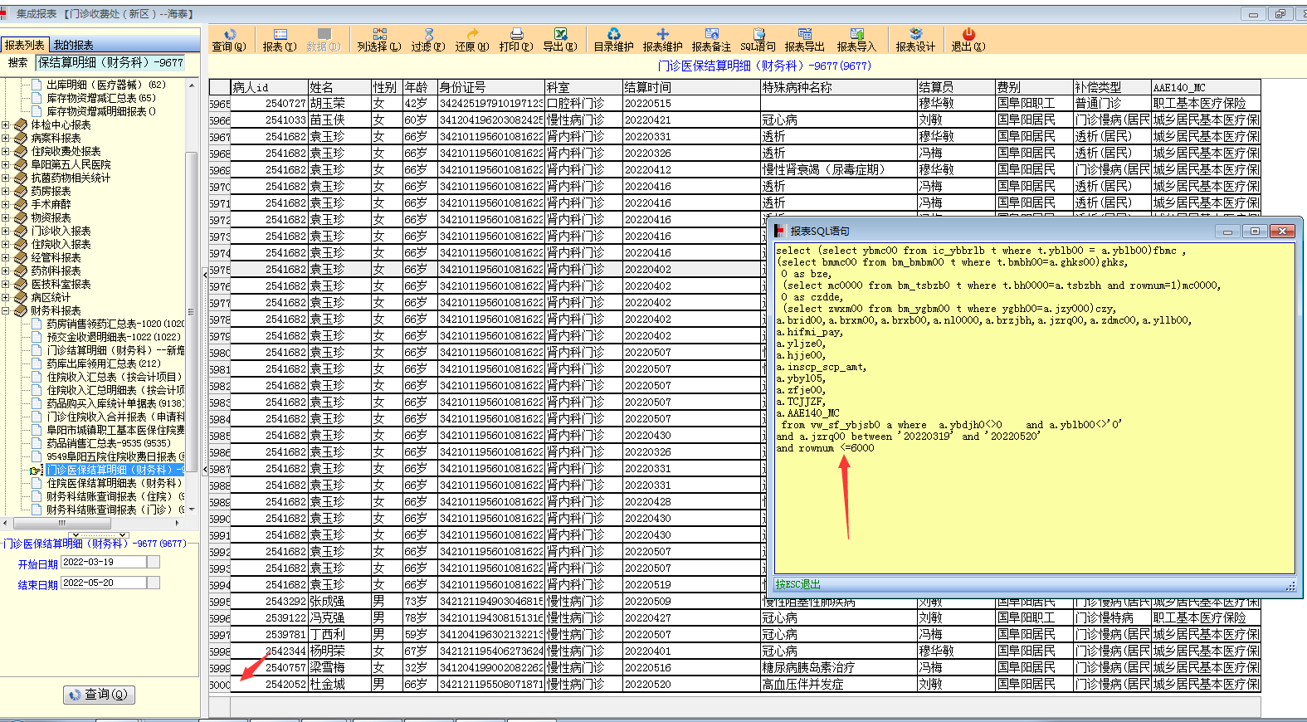Switch to the 我的报表 tab
The width and height of the screenshot is (1307, 722).
(x=73, y=45)
